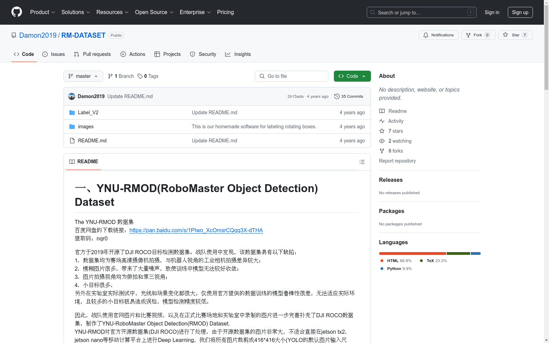Open the images folder name link
This screenshot has width=549, height=343.
(86, 127)
